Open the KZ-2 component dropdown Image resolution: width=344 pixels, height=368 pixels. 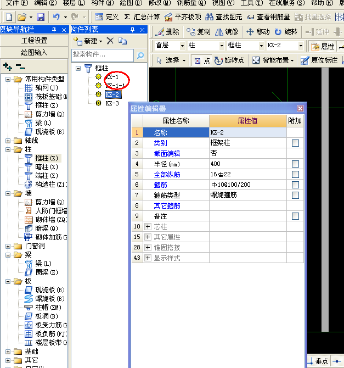[x=301, y=46]
